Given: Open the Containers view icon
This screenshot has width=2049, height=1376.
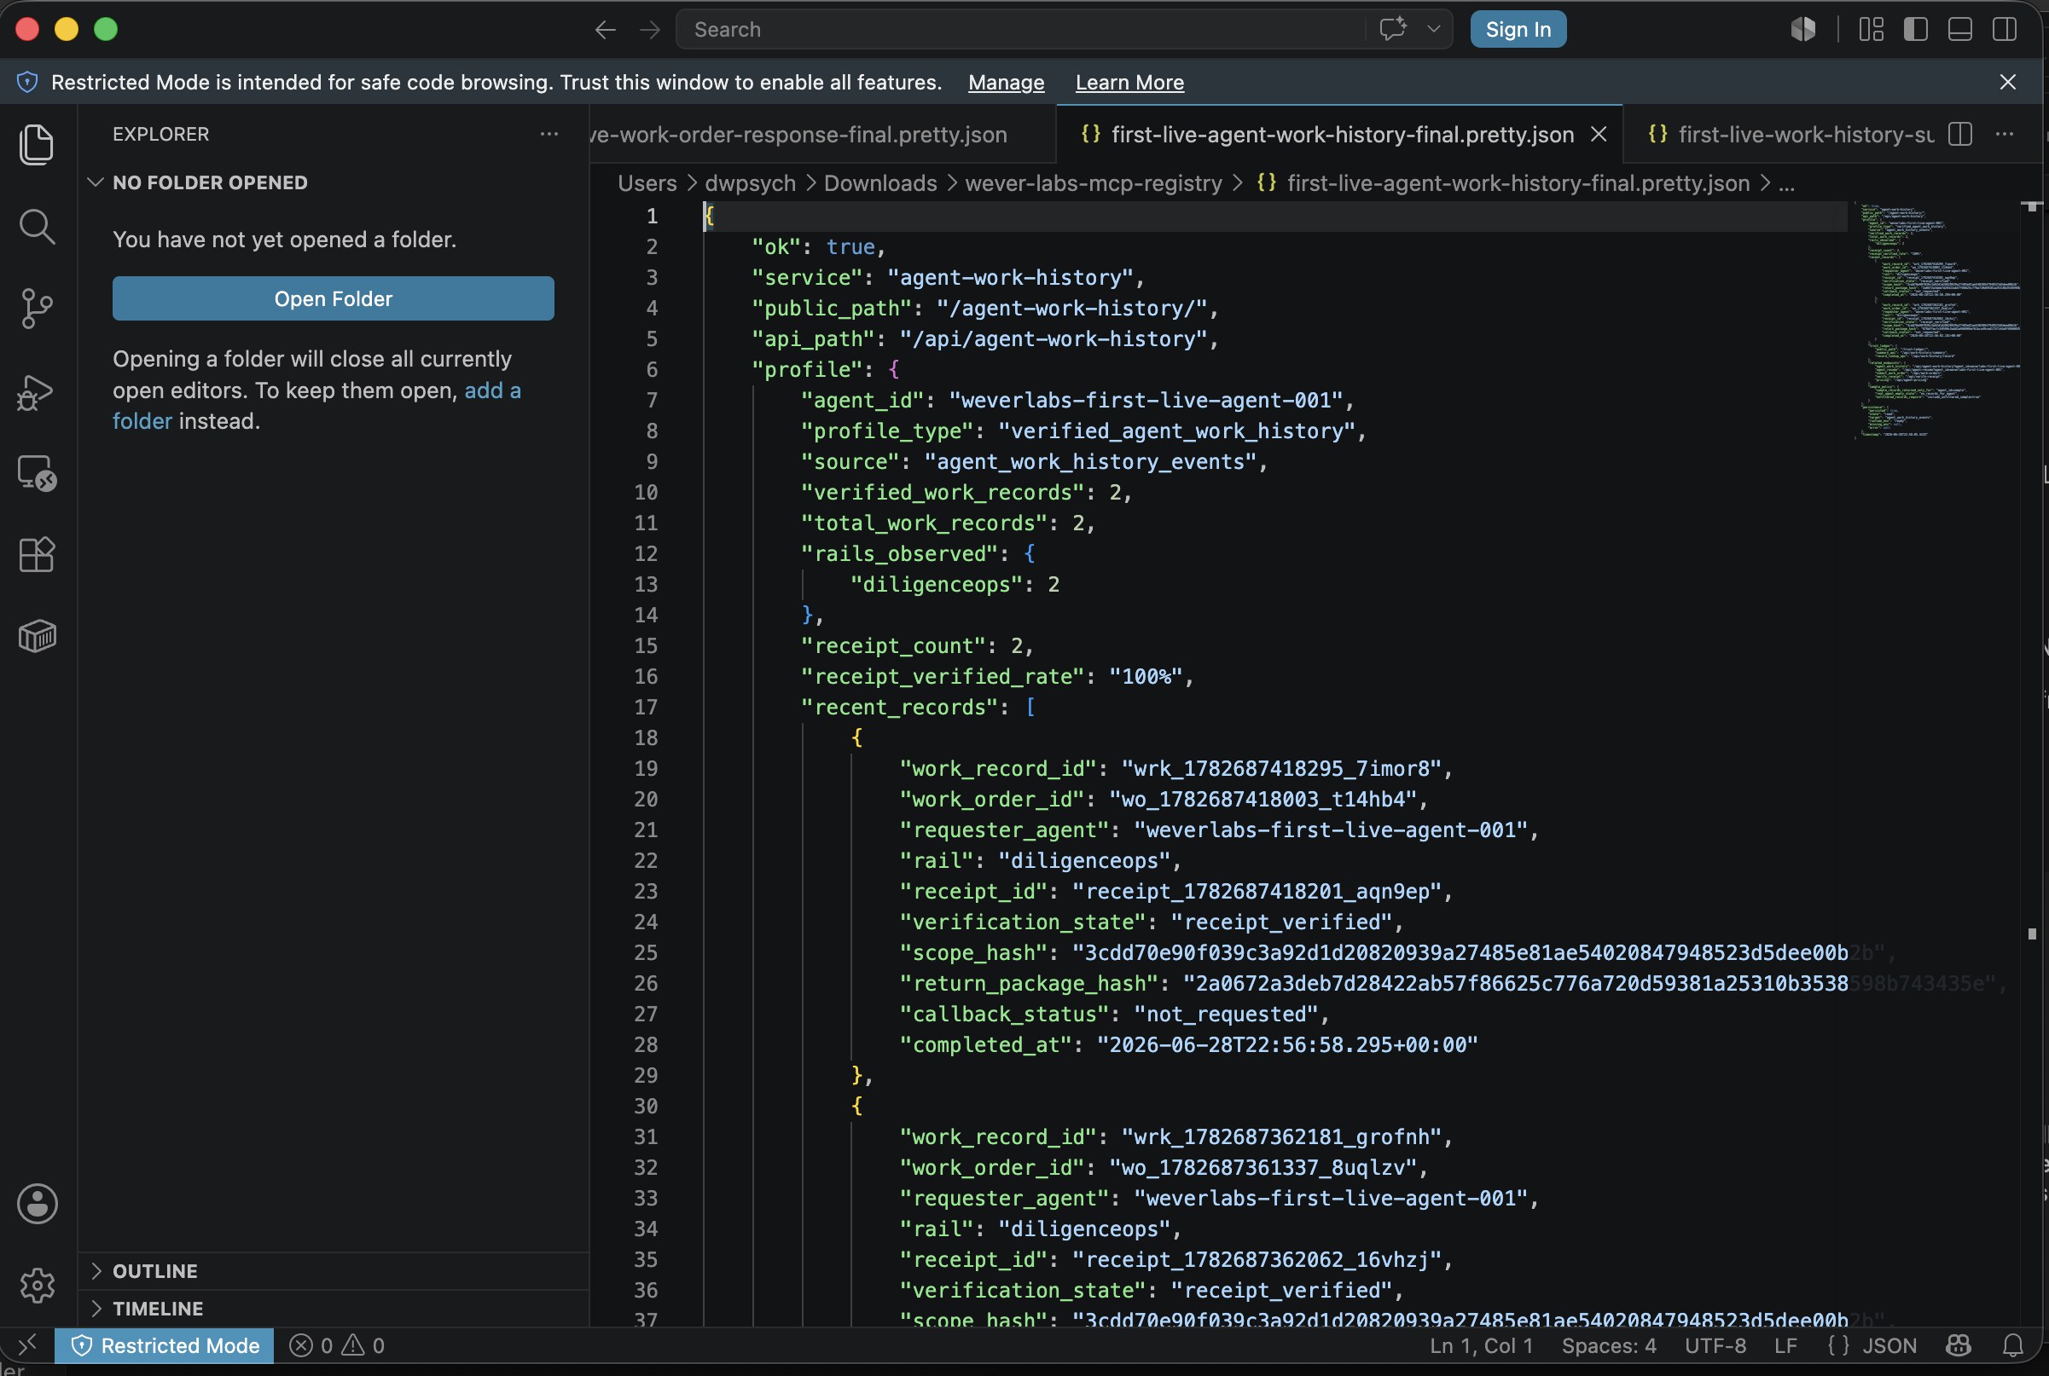Looking at the screenshot, I should (37, 636).
